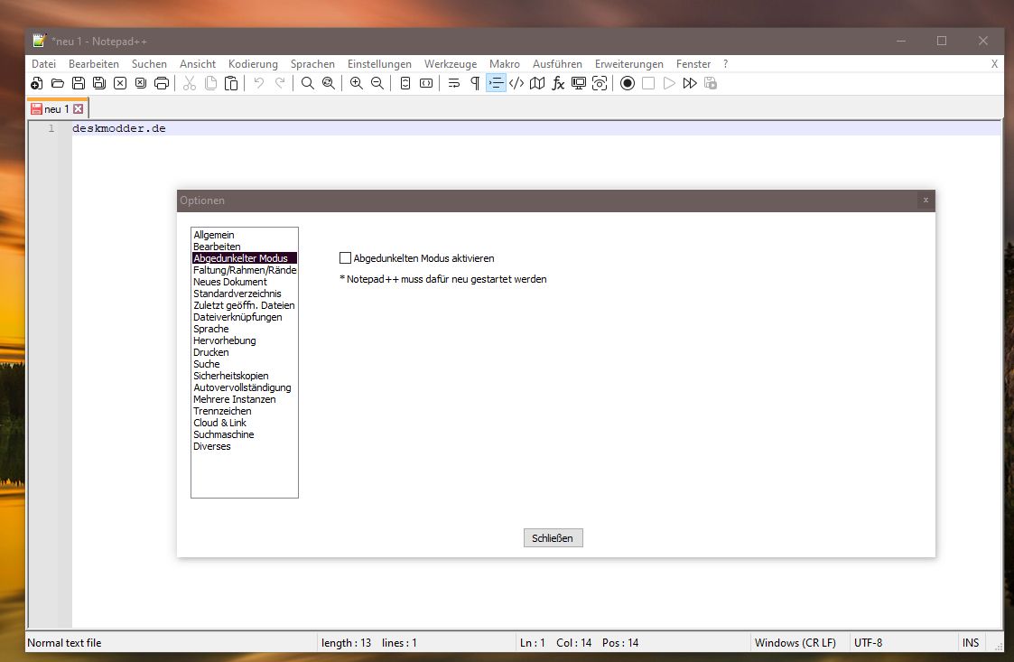Click the Print toolbar icon
Image resolution: width=1014 pixels, height=662 pixels.
click(161, 83)
